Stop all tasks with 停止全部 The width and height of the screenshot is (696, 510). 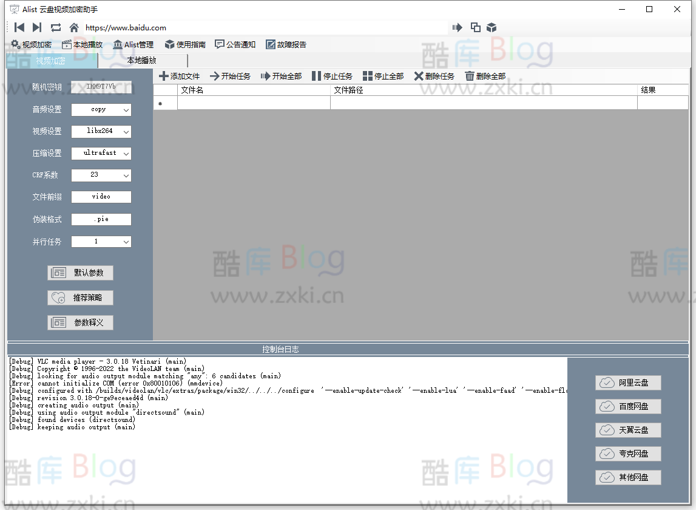[383, 76]
